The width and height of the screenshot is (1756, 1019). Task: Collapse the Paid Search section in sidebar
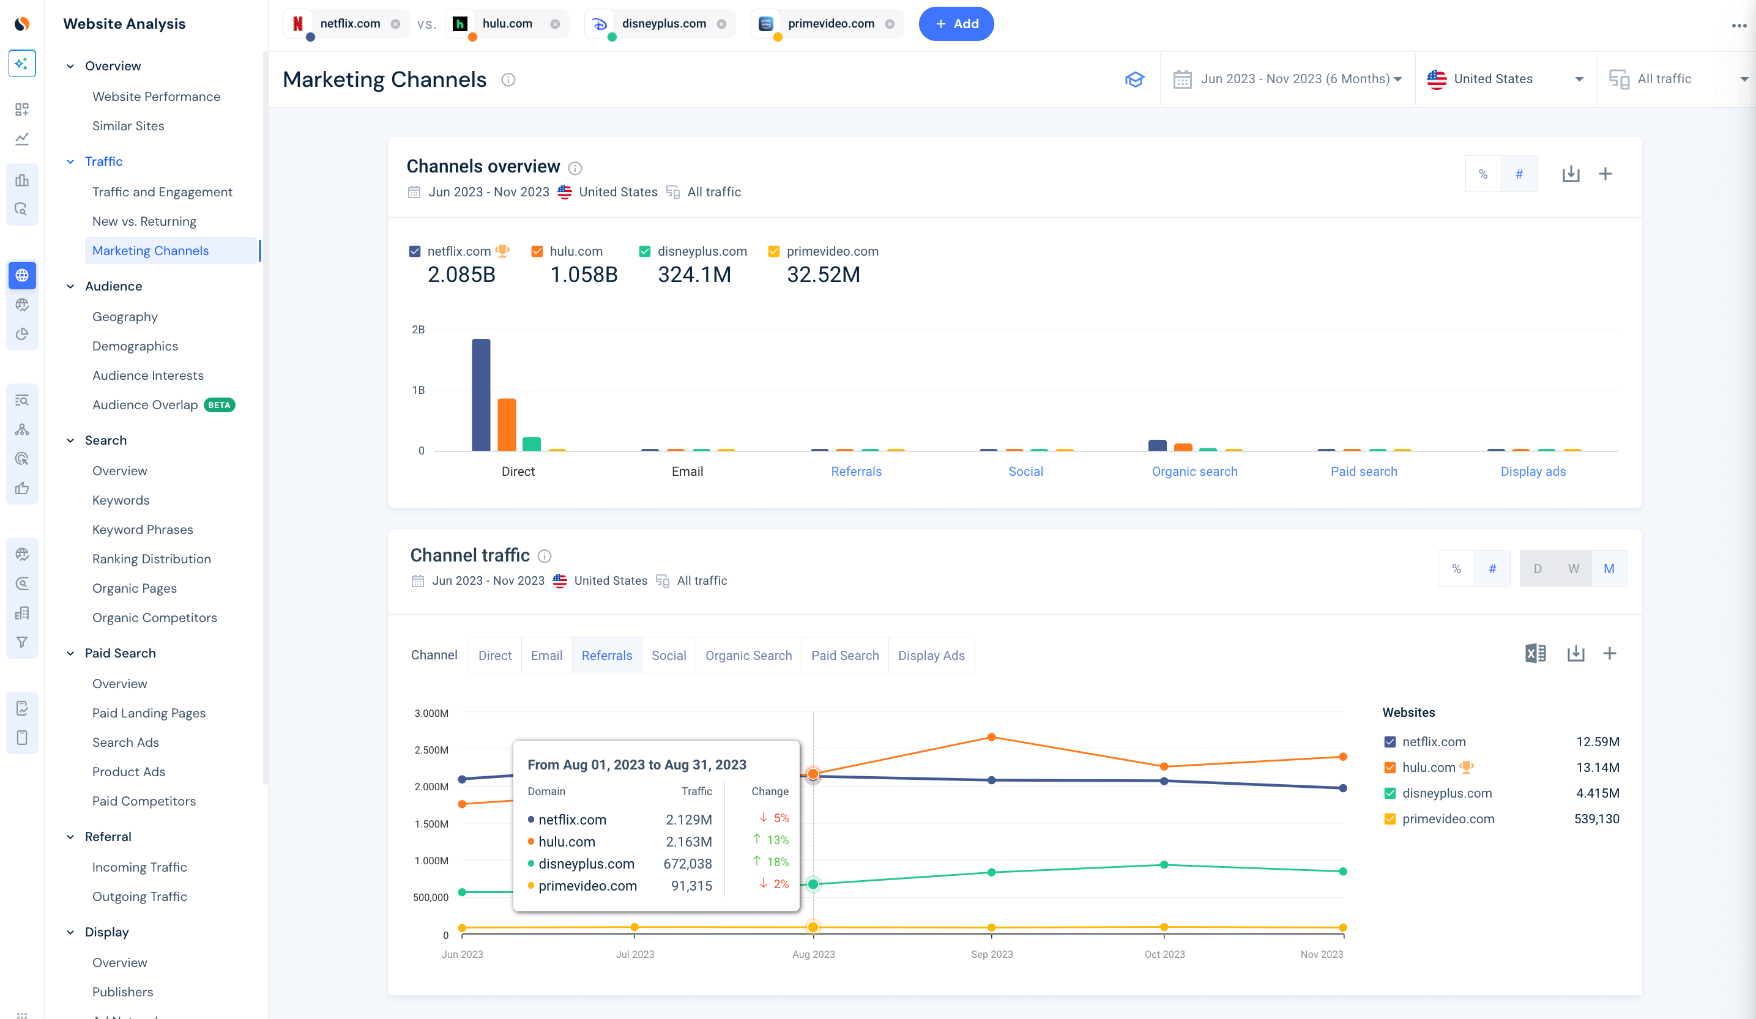70,653
